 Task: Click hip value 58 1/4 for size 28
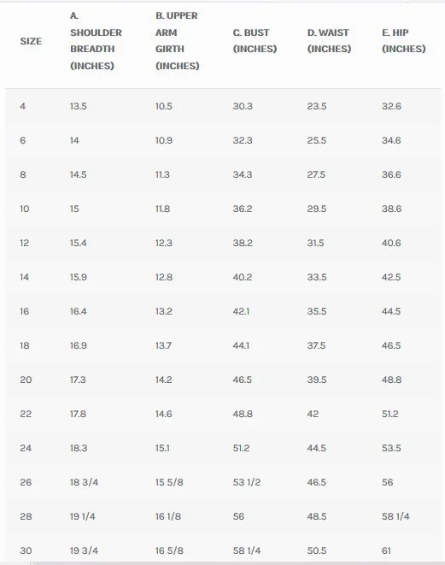click(395, 516)
